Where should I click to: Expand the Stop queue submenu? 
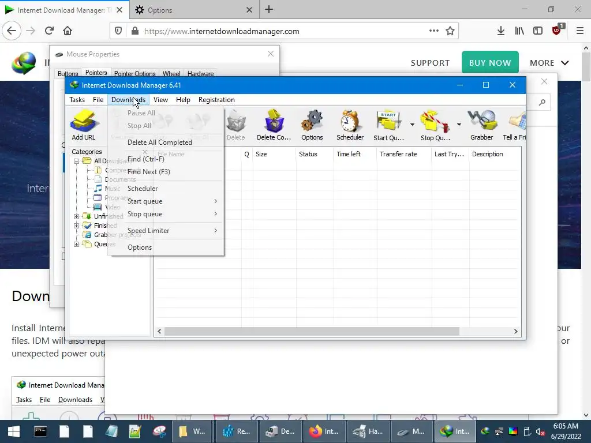pyautogui.click(x=166, y=214)
